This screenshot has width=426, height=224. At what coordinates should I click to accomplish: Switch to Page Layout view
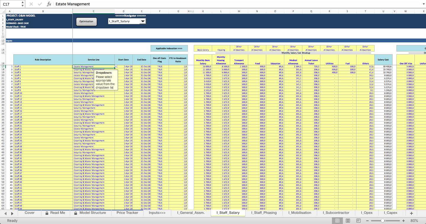(x=348, y=221)
